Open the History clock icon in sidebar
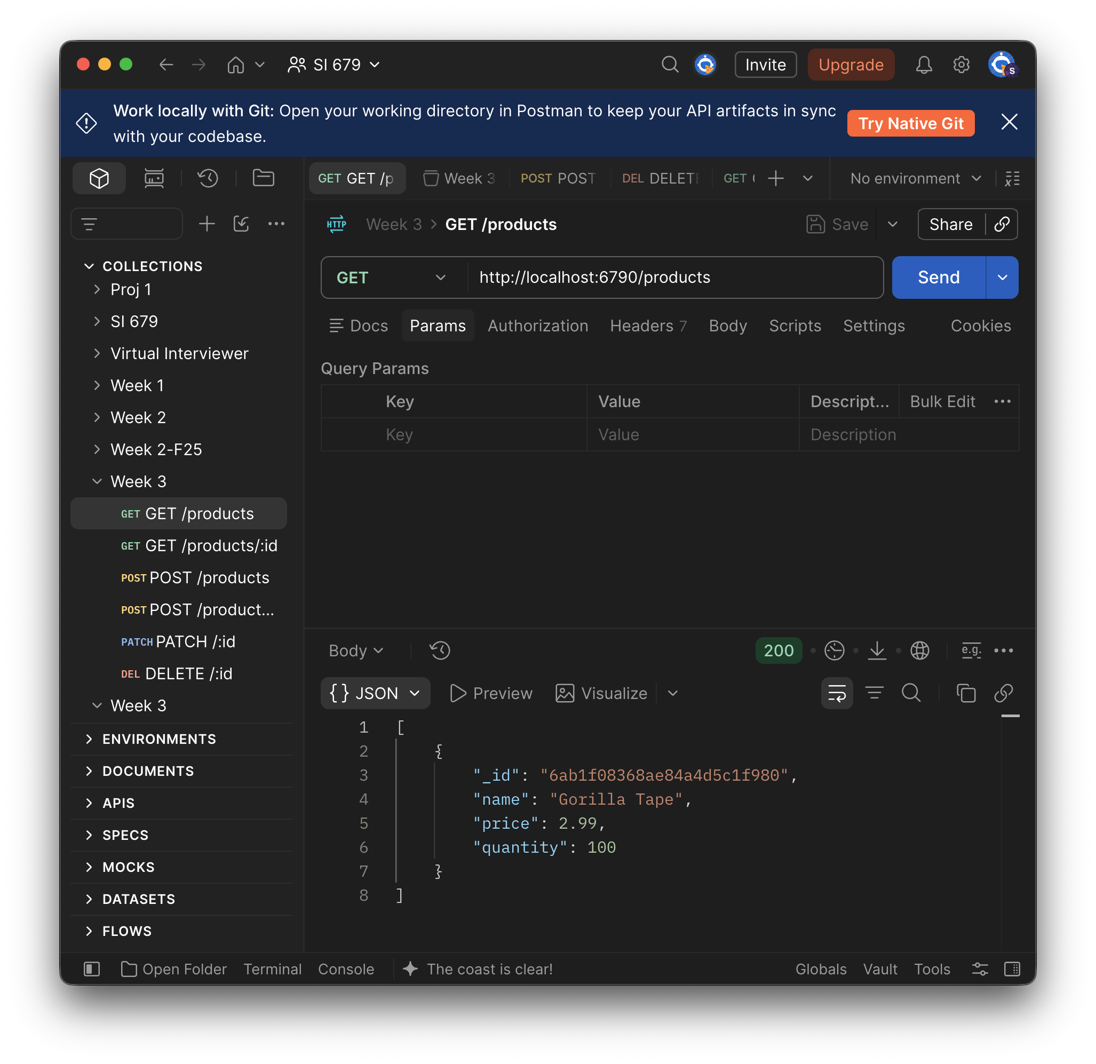Screen dimensions: 1096x1064 pos(208,178)
